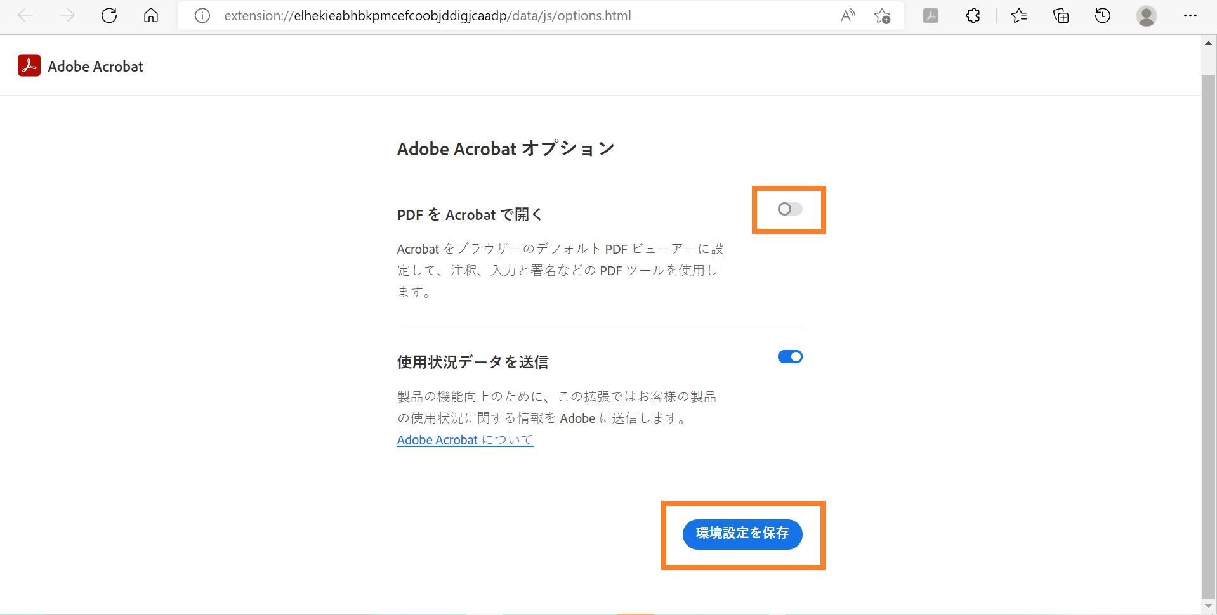
Task: Open the Settings and more (…) menu
Action: click(x=1191, y=15)
